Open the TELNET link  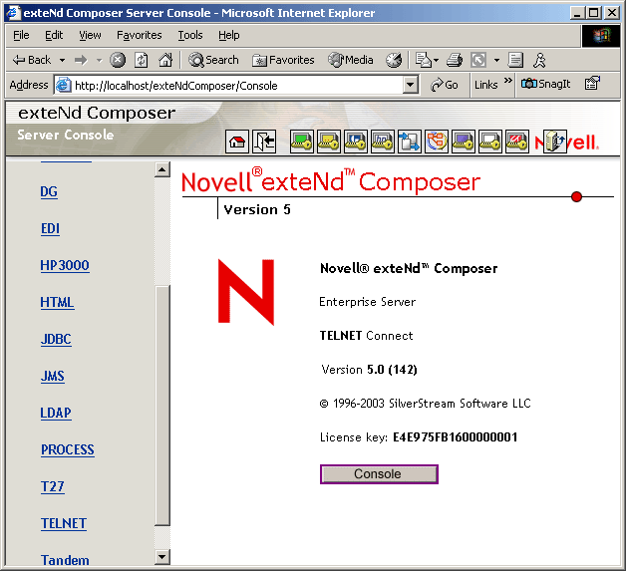[x=64, y=523]
